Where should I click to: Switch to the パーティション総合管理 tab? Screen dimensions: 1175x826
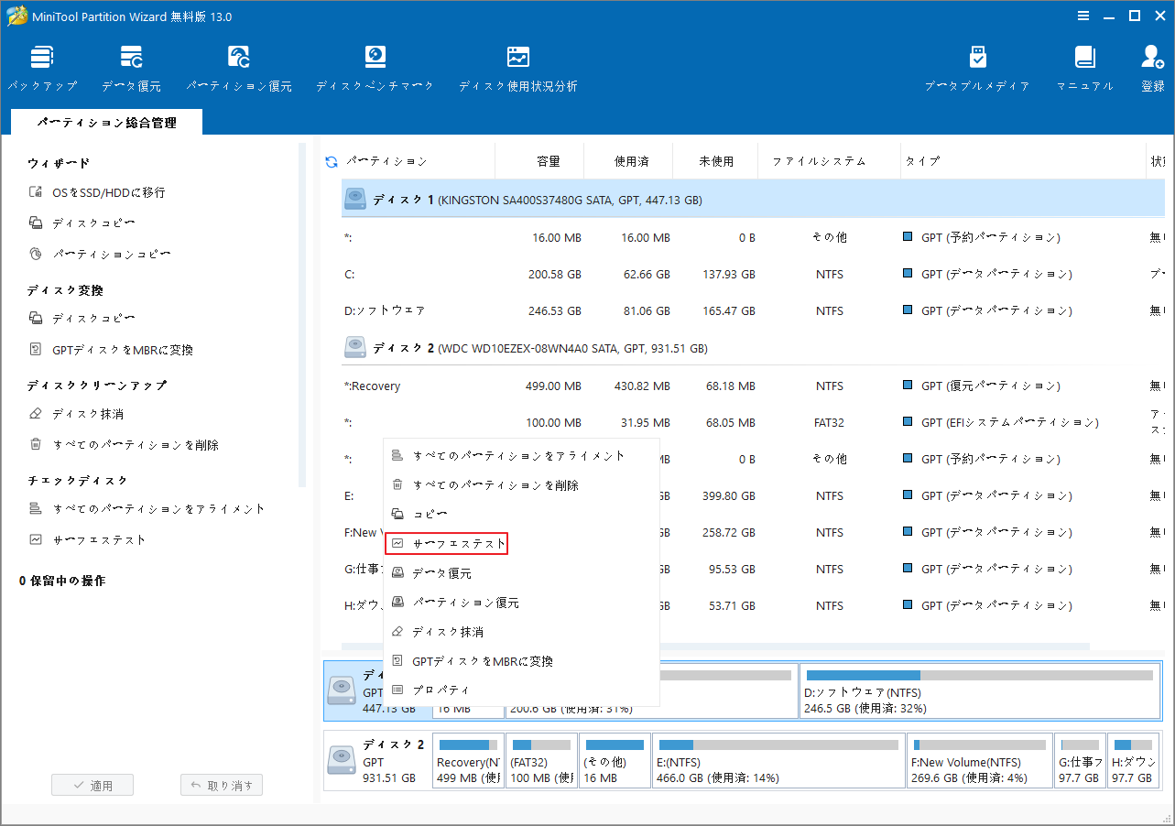click(106, 123)
